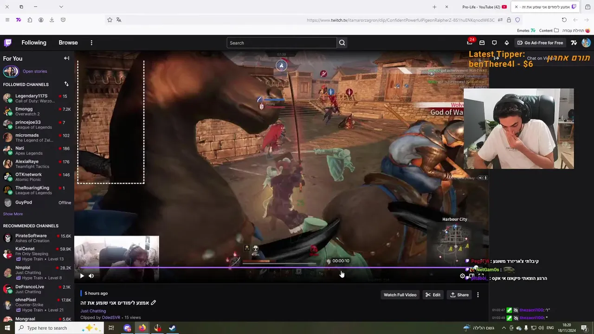
Task: Open Steam from the taskbar
Action: 172,328
